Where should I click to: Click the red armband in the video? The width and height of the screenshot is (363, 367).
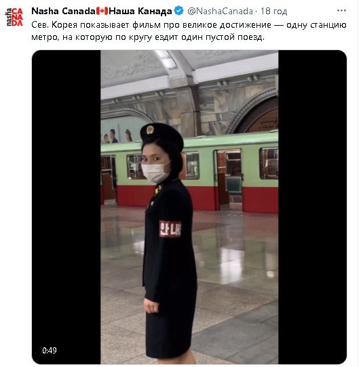[170, 229]
